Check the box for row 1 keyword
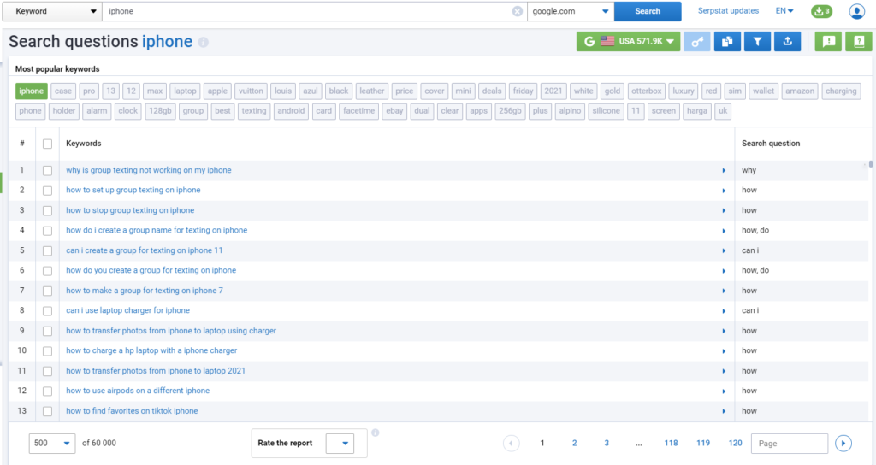This screenshot has width=876, height=465. (x=48, y=171)
